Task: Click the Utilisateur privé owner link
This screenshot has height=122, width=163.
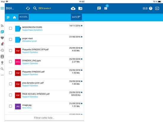Action: coord(30,41)
